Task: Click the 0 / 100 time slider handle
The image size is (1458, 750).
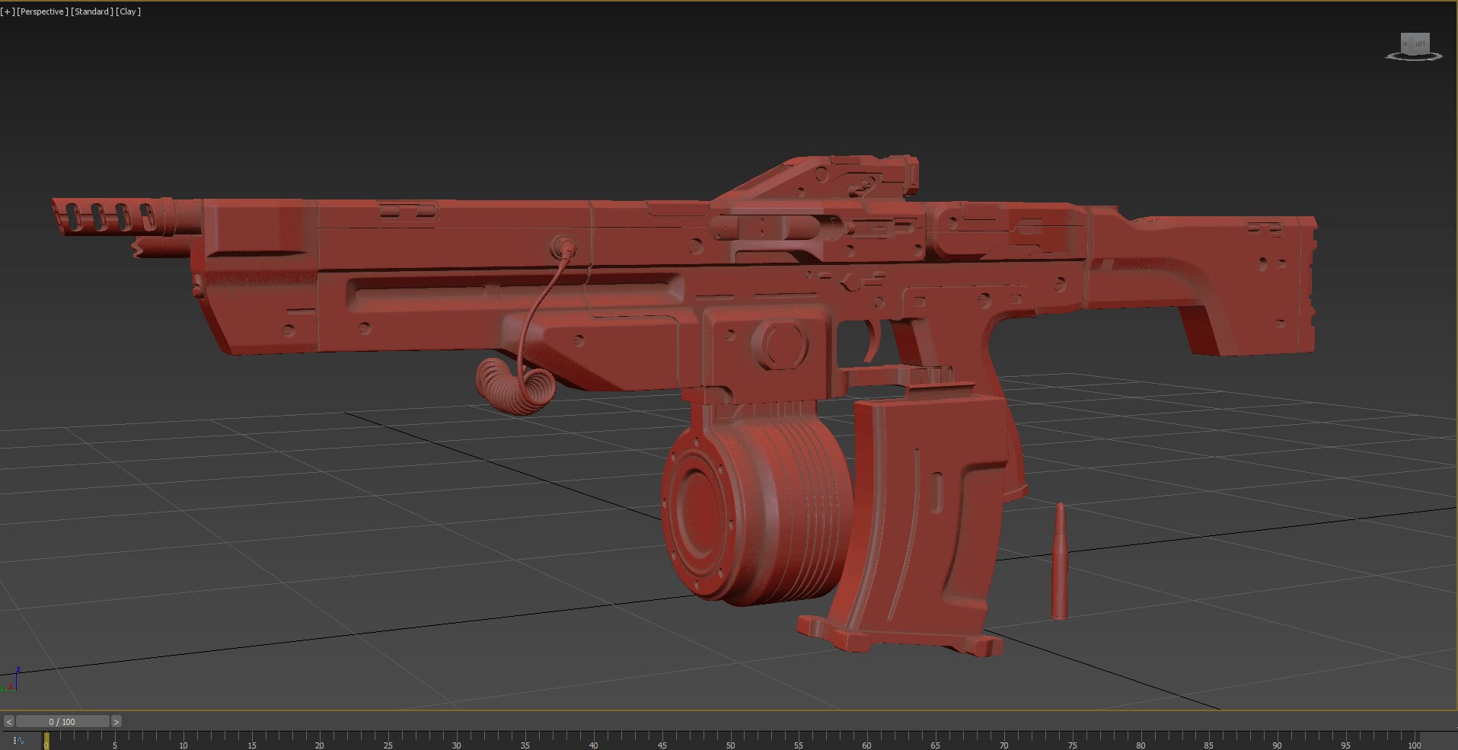Action: click(62, 721)
